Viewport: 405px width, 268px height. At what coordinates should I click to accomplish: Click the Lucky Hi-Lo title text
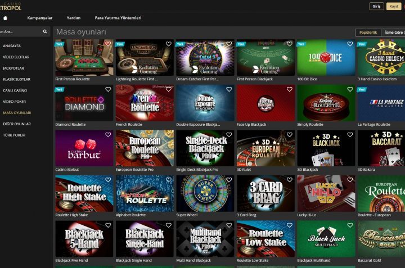(307, 215)
